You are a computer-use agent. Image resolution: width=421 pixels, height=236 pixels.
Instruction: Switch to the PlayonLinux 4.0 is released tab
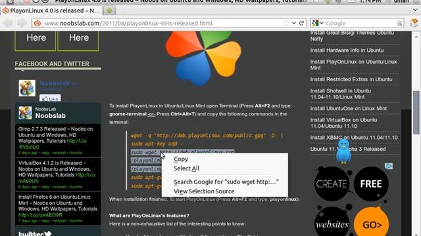click(x=51, y=10)
